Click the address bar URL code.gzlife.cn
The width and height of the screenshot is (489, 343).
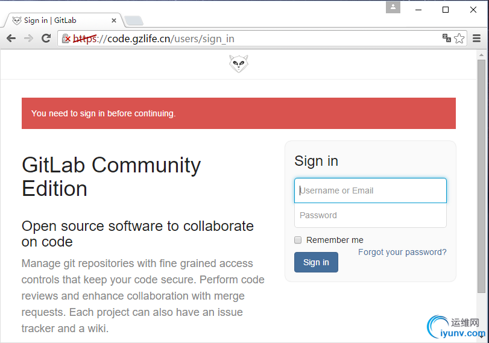coord(139,39)
